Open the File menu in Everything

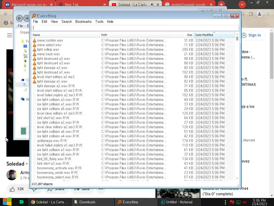(36, 21)
